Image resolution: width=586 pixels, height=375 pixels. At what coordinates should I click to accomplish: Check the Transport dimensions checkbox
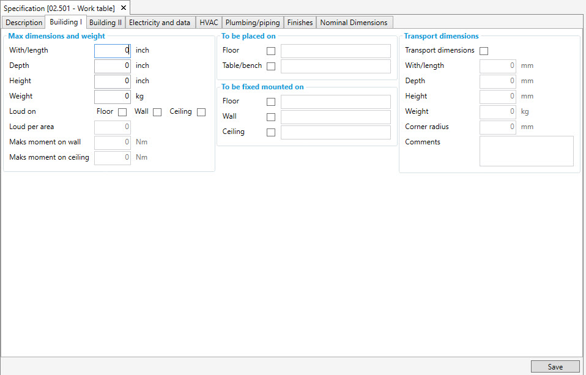coord(484,51)
